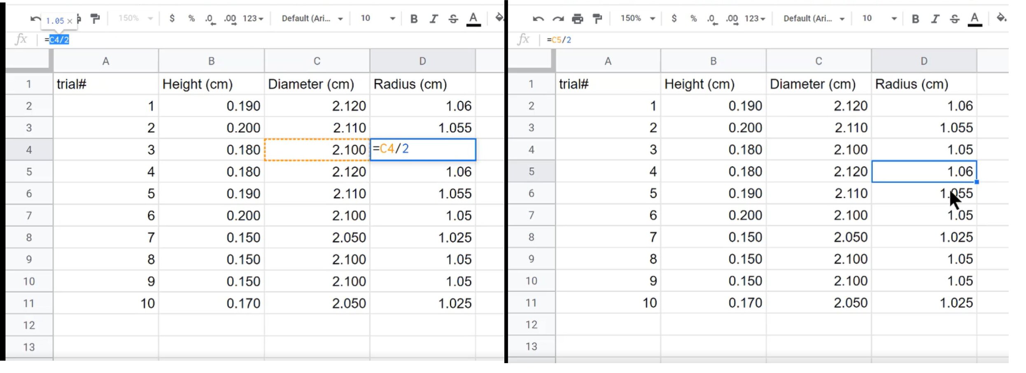Toggle strikethrough in the right spreadsheet toolbar
The width and height of the screenshot is (1026, 373).
click(954, 19)
